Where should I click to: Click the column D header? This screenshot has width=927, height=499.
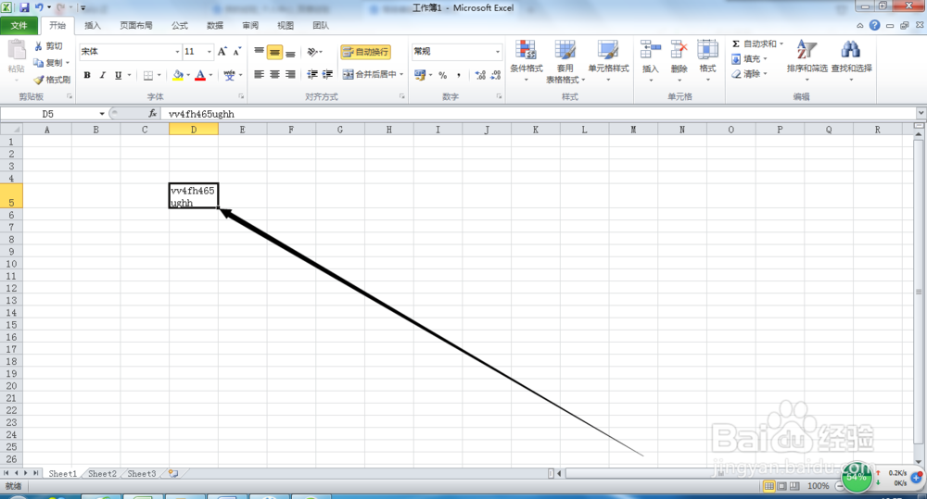pos(194,130)
